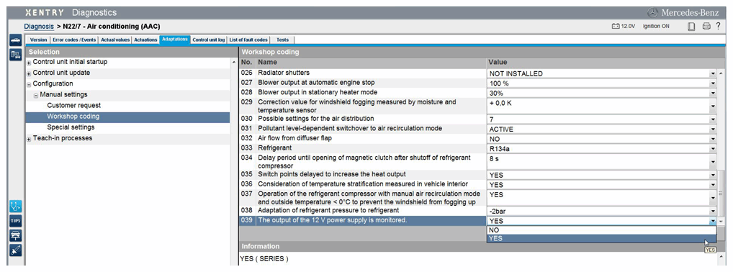Switch to the Actual values tab
This screenshot has width=733, height=272.
point(115,40)
